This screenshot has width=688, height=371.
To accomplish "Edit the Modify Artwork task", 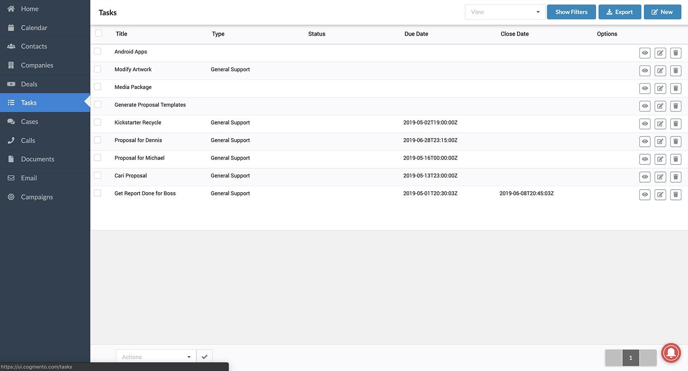I will click(x=660, y=70).
